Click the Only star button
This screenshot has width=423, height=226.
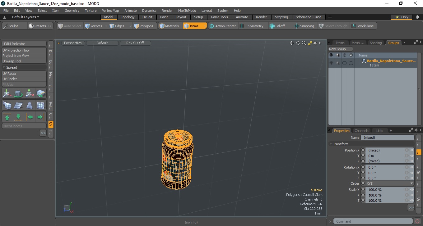pos(402,17)
